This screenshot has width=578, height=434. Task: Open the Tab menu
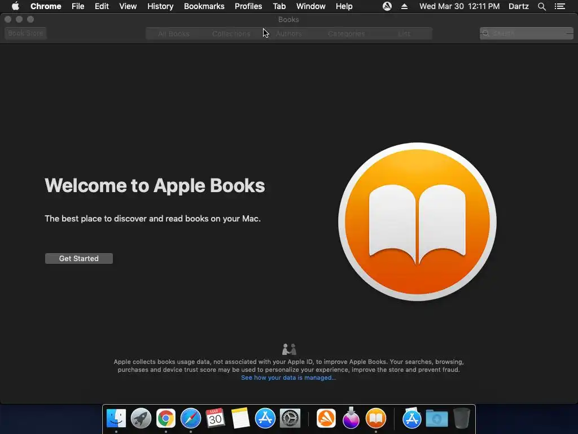click(x=279, y=6)
